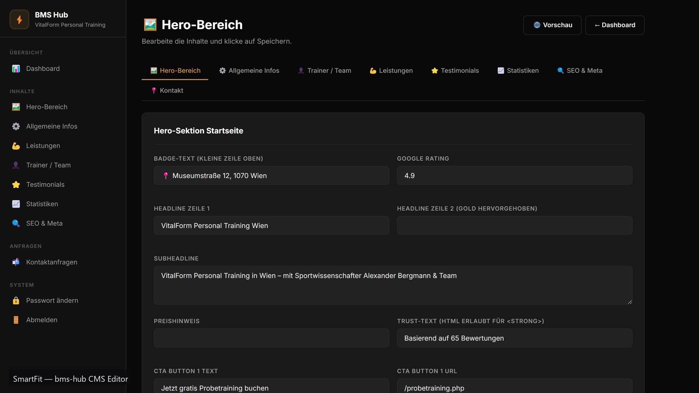Open Passwort ändern in the sidebar

click(63, 301)
